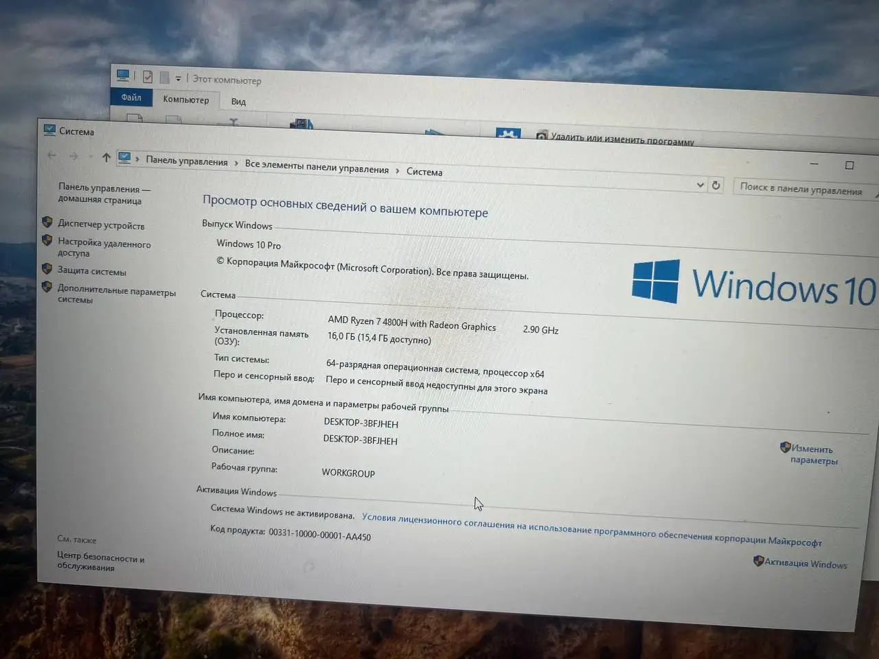Screen dimensions: 879x659
Task: Open Дополнительные параметры системы
Action: (x=116, y=295)
